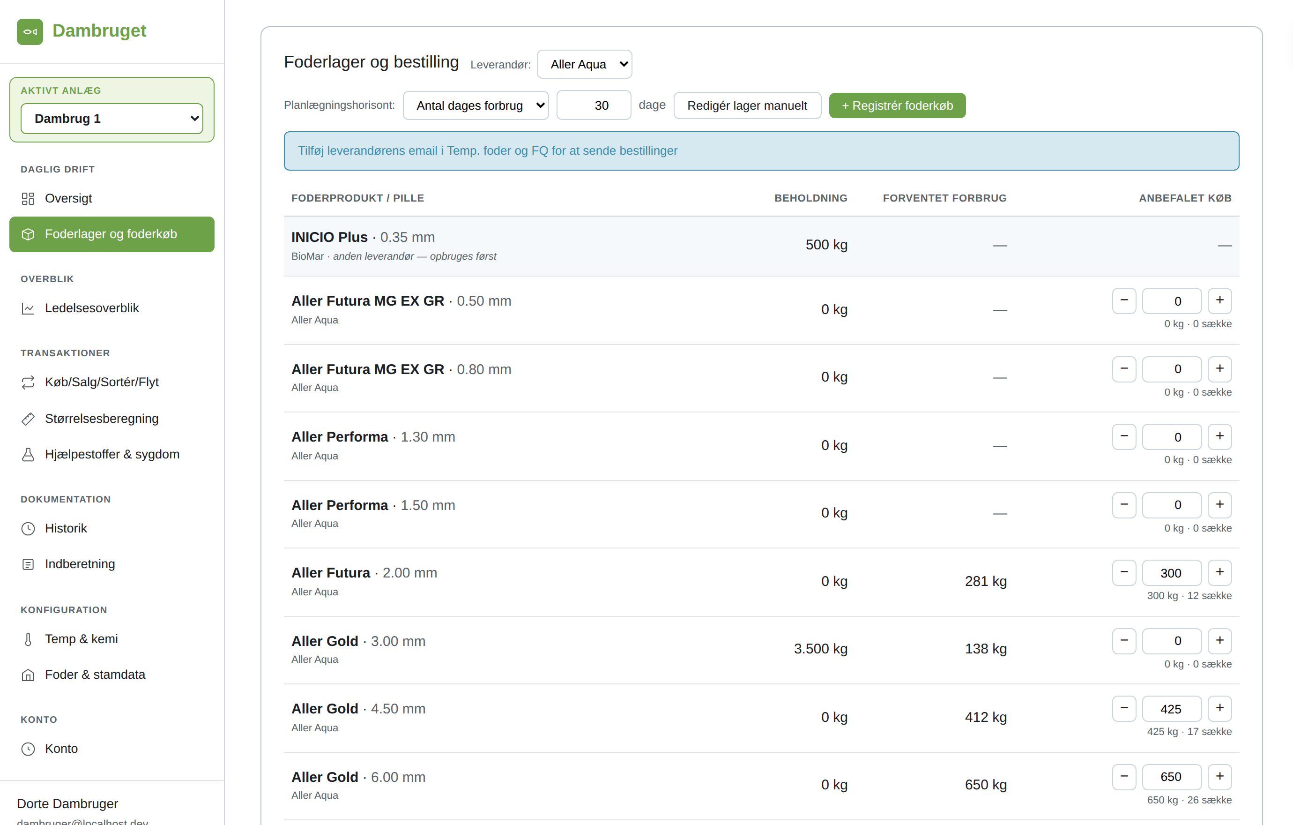Viewport: 1293px width, 825px height.
Task: Click the Køb/Salg/Sortér/Flyt swap arrows icon
Action: point(28,382)
